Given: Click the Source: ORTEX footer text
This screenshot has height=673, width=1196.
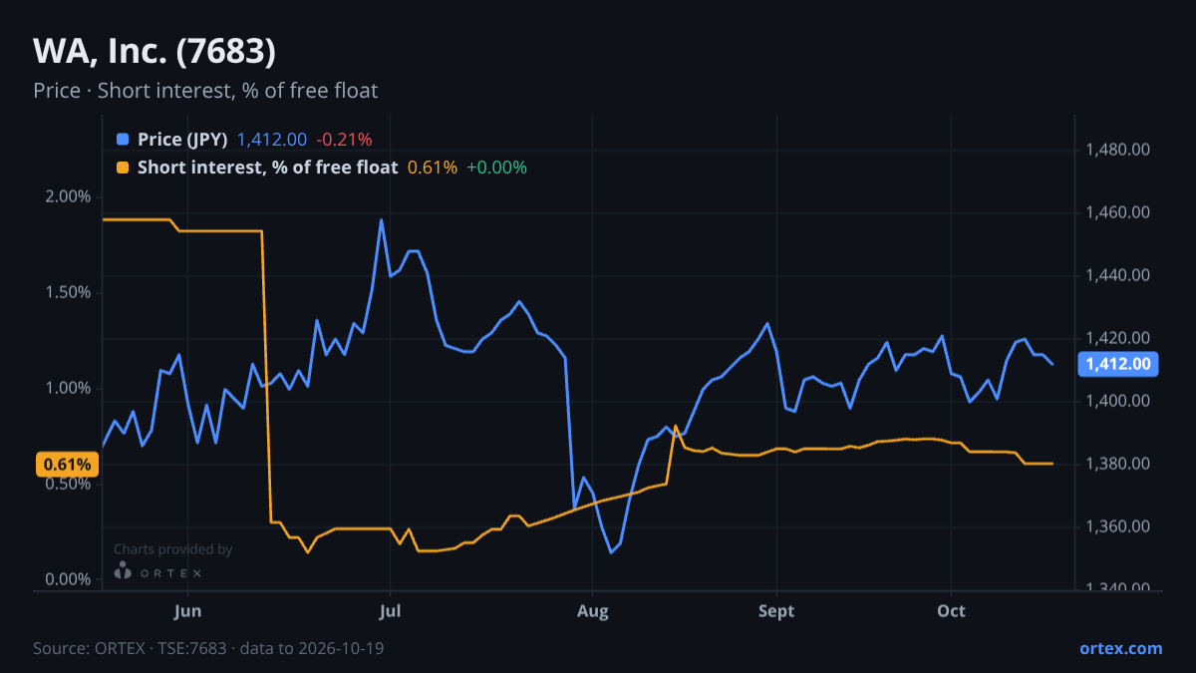Looking at the screenshot, I should [208, 648].
